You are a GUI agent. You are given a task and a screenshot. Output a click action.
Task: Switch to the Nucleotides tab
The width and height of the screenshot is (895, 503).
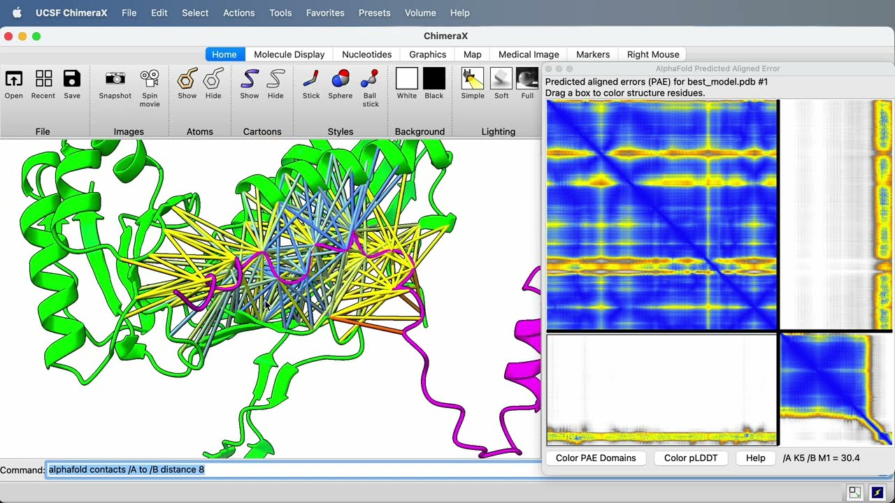click(x=367, y=54)
